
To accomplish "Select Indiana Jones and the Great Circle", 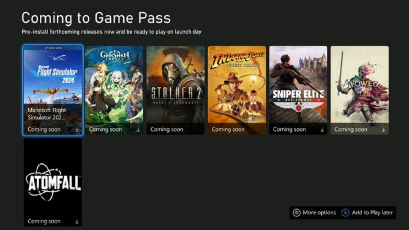I will click(x=237, y=90).
